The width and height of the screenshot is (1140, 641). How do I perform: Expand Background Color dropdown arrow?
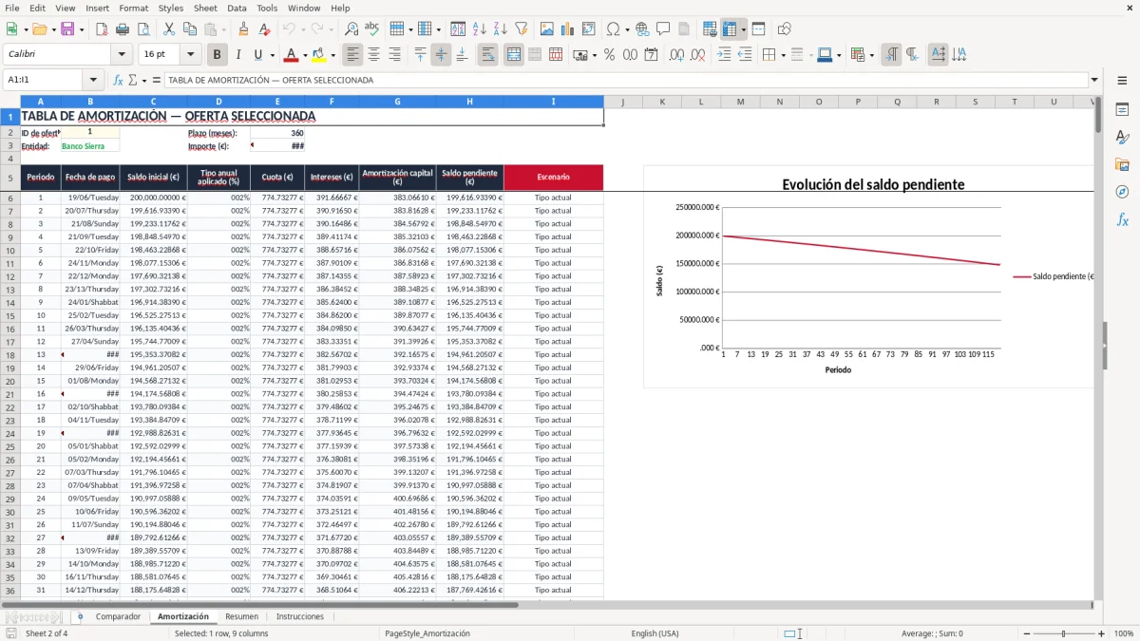point(332,55)
